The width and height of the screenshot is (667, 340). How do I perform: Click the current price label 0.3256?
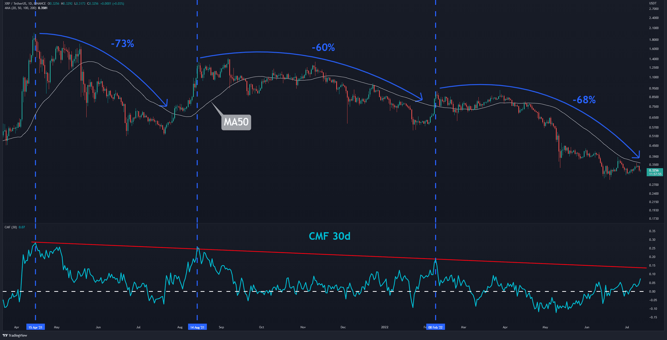click(x=654, y=172)
